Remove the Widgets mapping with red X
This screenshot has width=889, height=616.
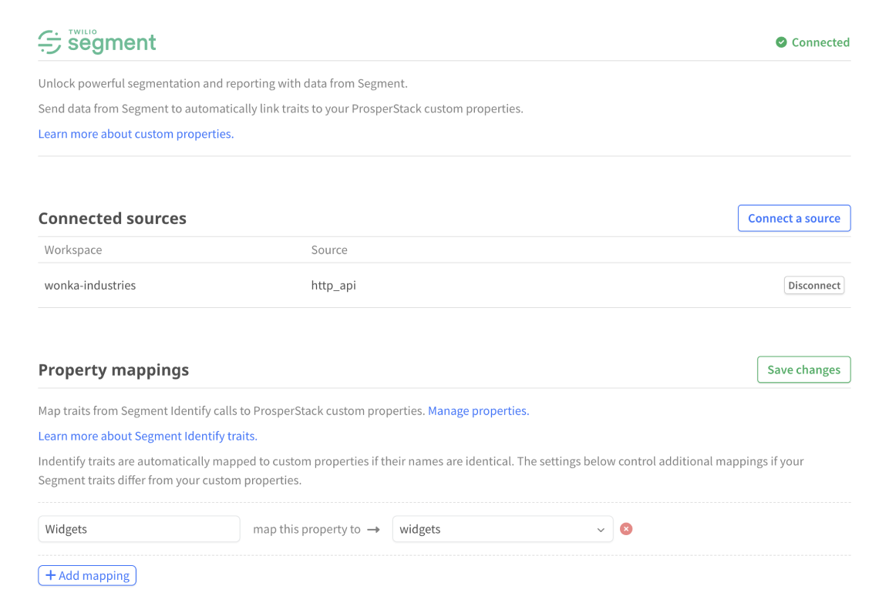click(x=626, y=529)
